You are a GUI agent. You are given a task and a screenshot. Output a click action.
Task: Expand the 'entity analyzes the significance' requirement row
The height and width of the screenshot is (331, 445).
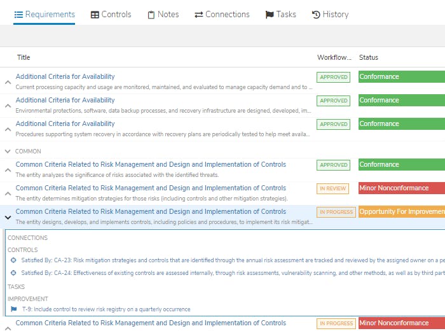pyautogui.click(x=8, y=170)
